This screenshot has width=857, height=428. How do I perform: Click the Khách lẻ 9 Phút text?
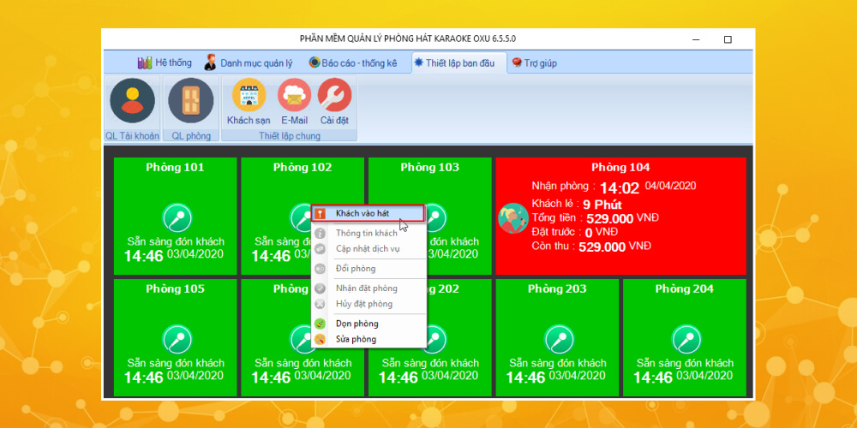coord(577,205)
